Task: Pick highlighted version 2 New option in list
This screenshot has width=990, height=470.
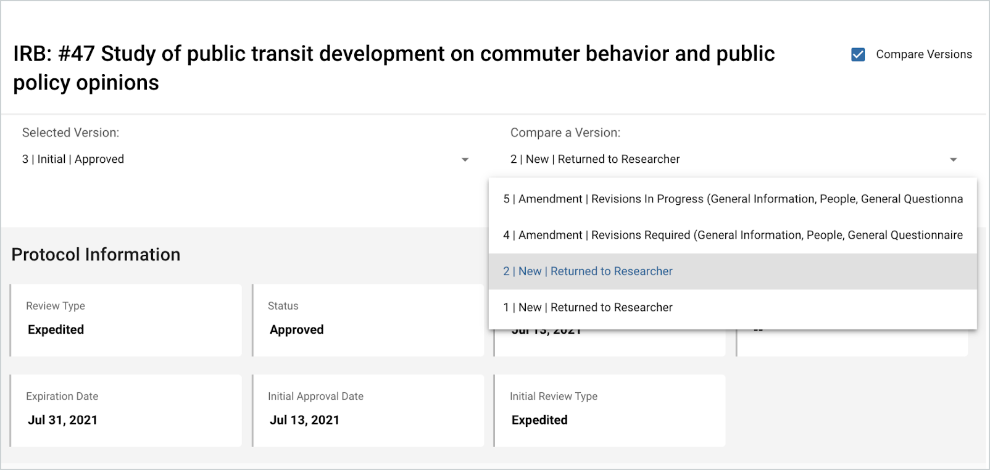Action: 588,271
